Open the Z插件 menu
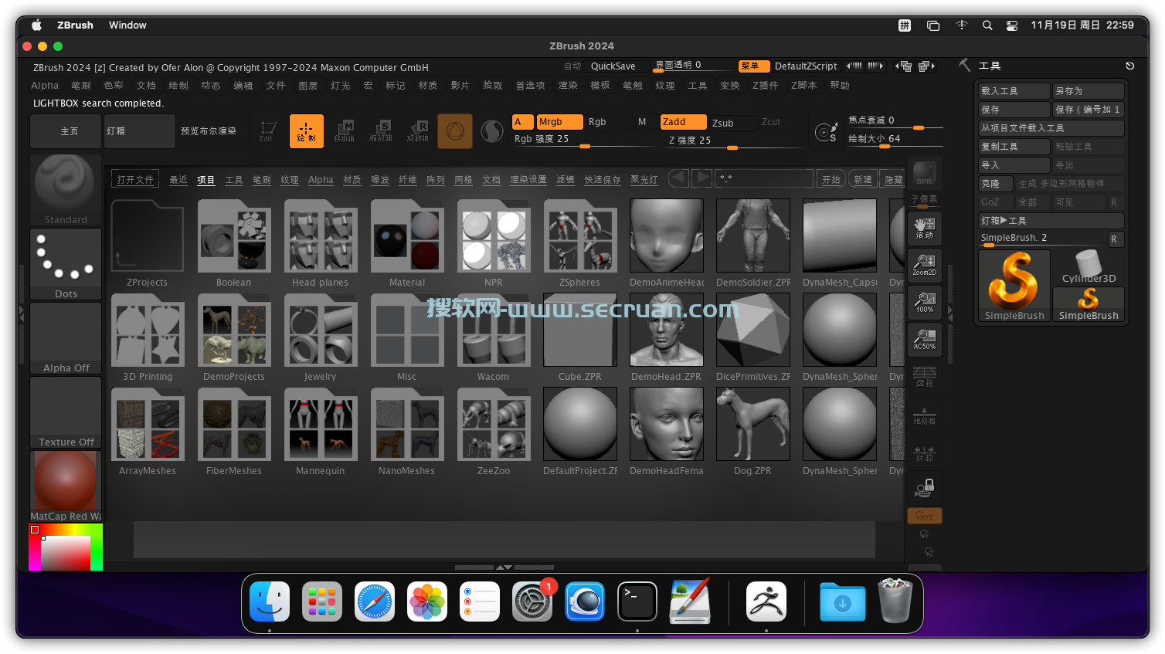Screen dimensions: 1165x654 tap(766, 86)
